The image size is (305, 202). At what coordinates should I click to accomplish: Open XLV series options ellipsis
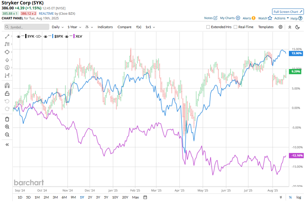click(71, 36)
